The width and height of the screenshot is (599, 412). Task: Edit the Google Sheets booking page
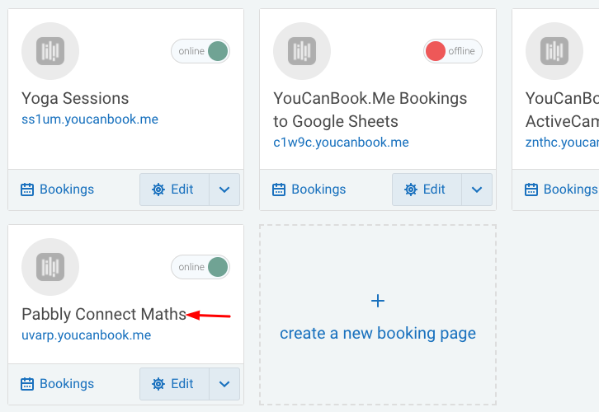tap(427, 190)
